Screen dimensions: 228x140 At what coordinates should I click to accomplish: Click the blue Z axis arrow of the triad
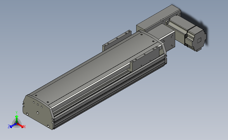click(13, 126)
